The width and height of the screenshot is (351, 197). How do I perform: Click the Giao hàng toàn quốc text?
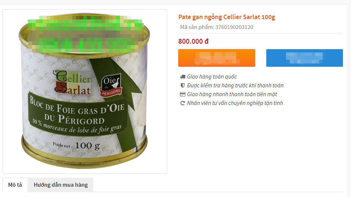pyautogui.click(x=212, y=77)
